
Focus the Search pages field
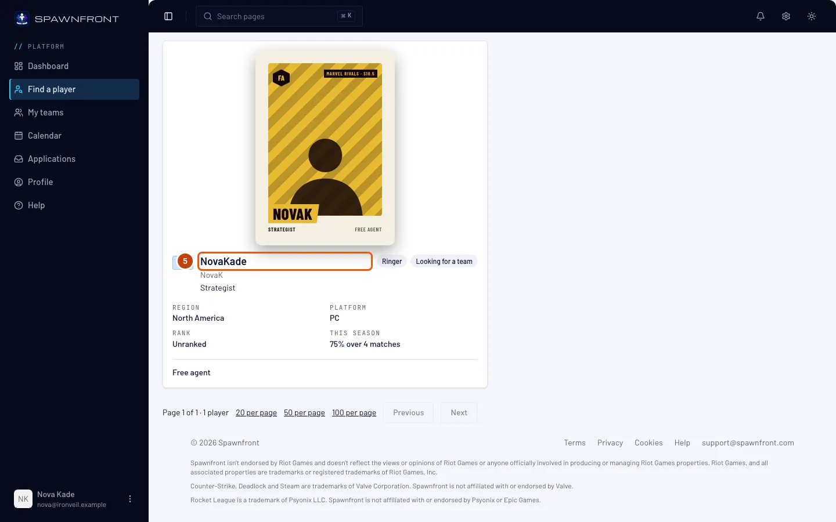pyautogui.click(x=279, y=16)
